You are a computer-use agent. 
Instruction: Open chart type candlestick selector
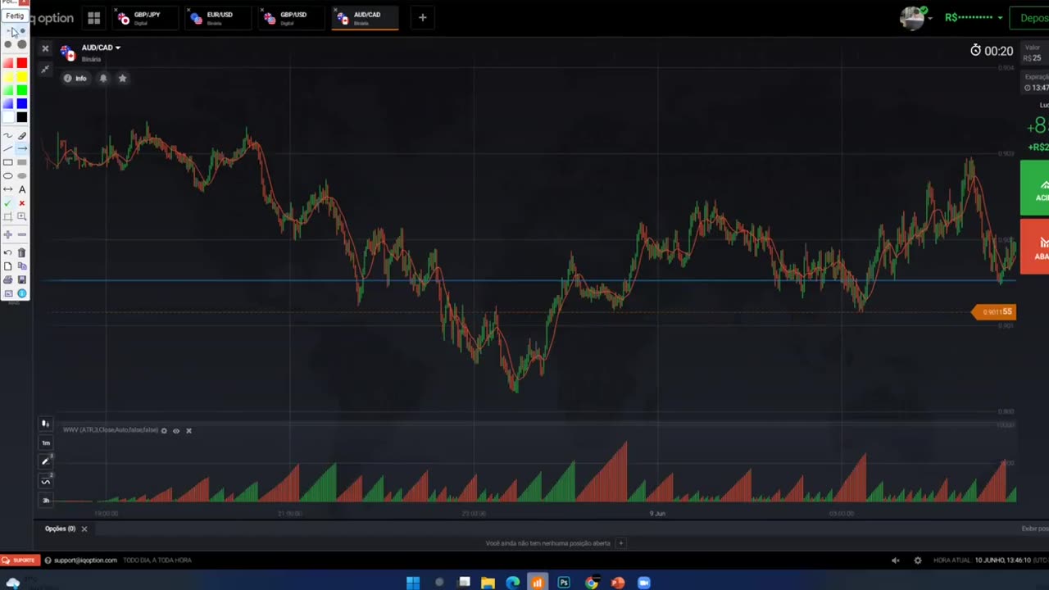tap(46, 424)
